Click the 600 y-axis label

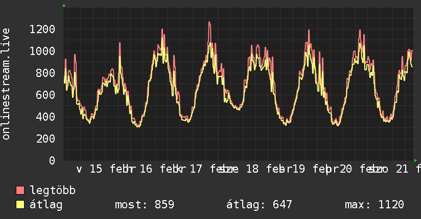point(45,95)
